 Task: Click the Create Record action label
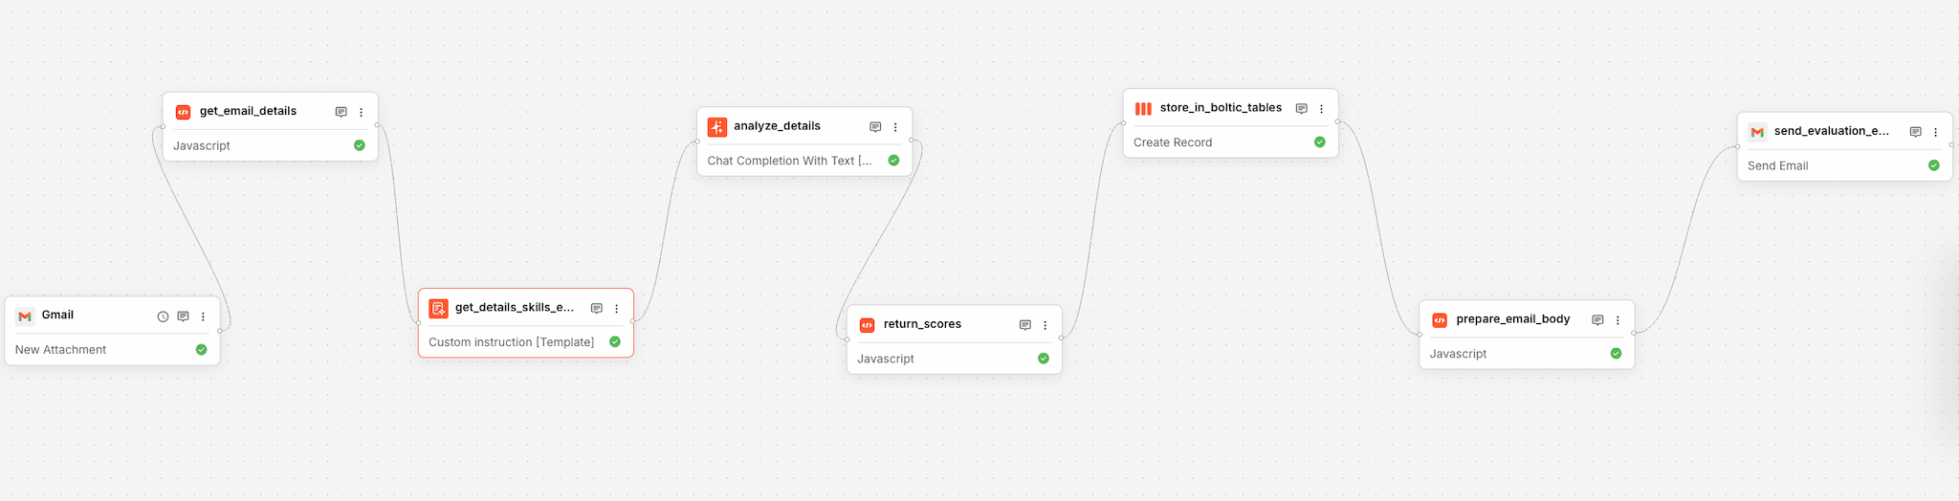pyautogui.click(x=1173, y=142)
